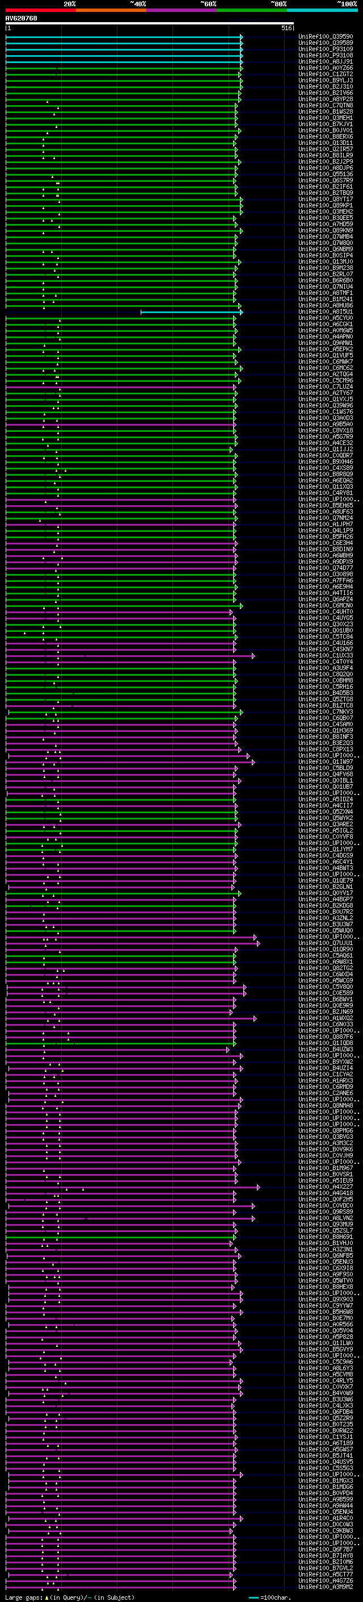Viewport: 363px width, 1602px height.
Task: Click the orange ~40% identity legend bar
Action: point(111,10)
